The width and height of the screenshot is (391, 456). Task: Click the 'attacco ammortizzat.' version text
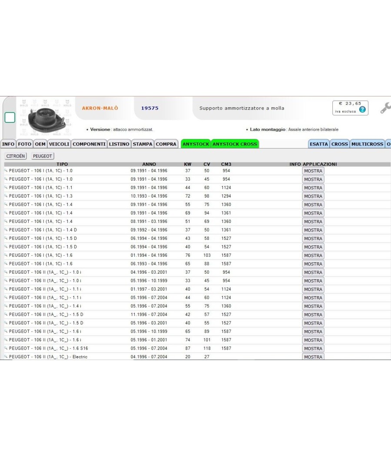click(x=133, y=129)
